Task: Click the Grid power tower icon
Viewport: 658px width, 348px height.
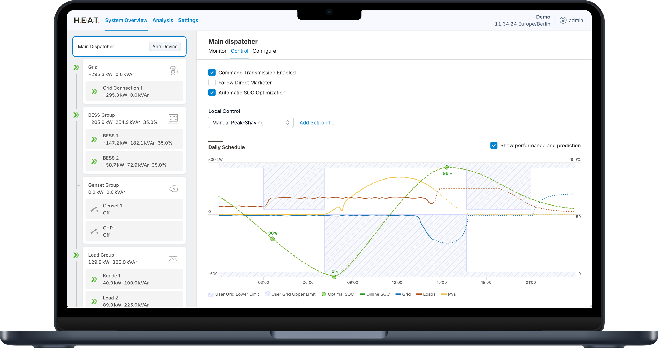Action: point(173,71)
